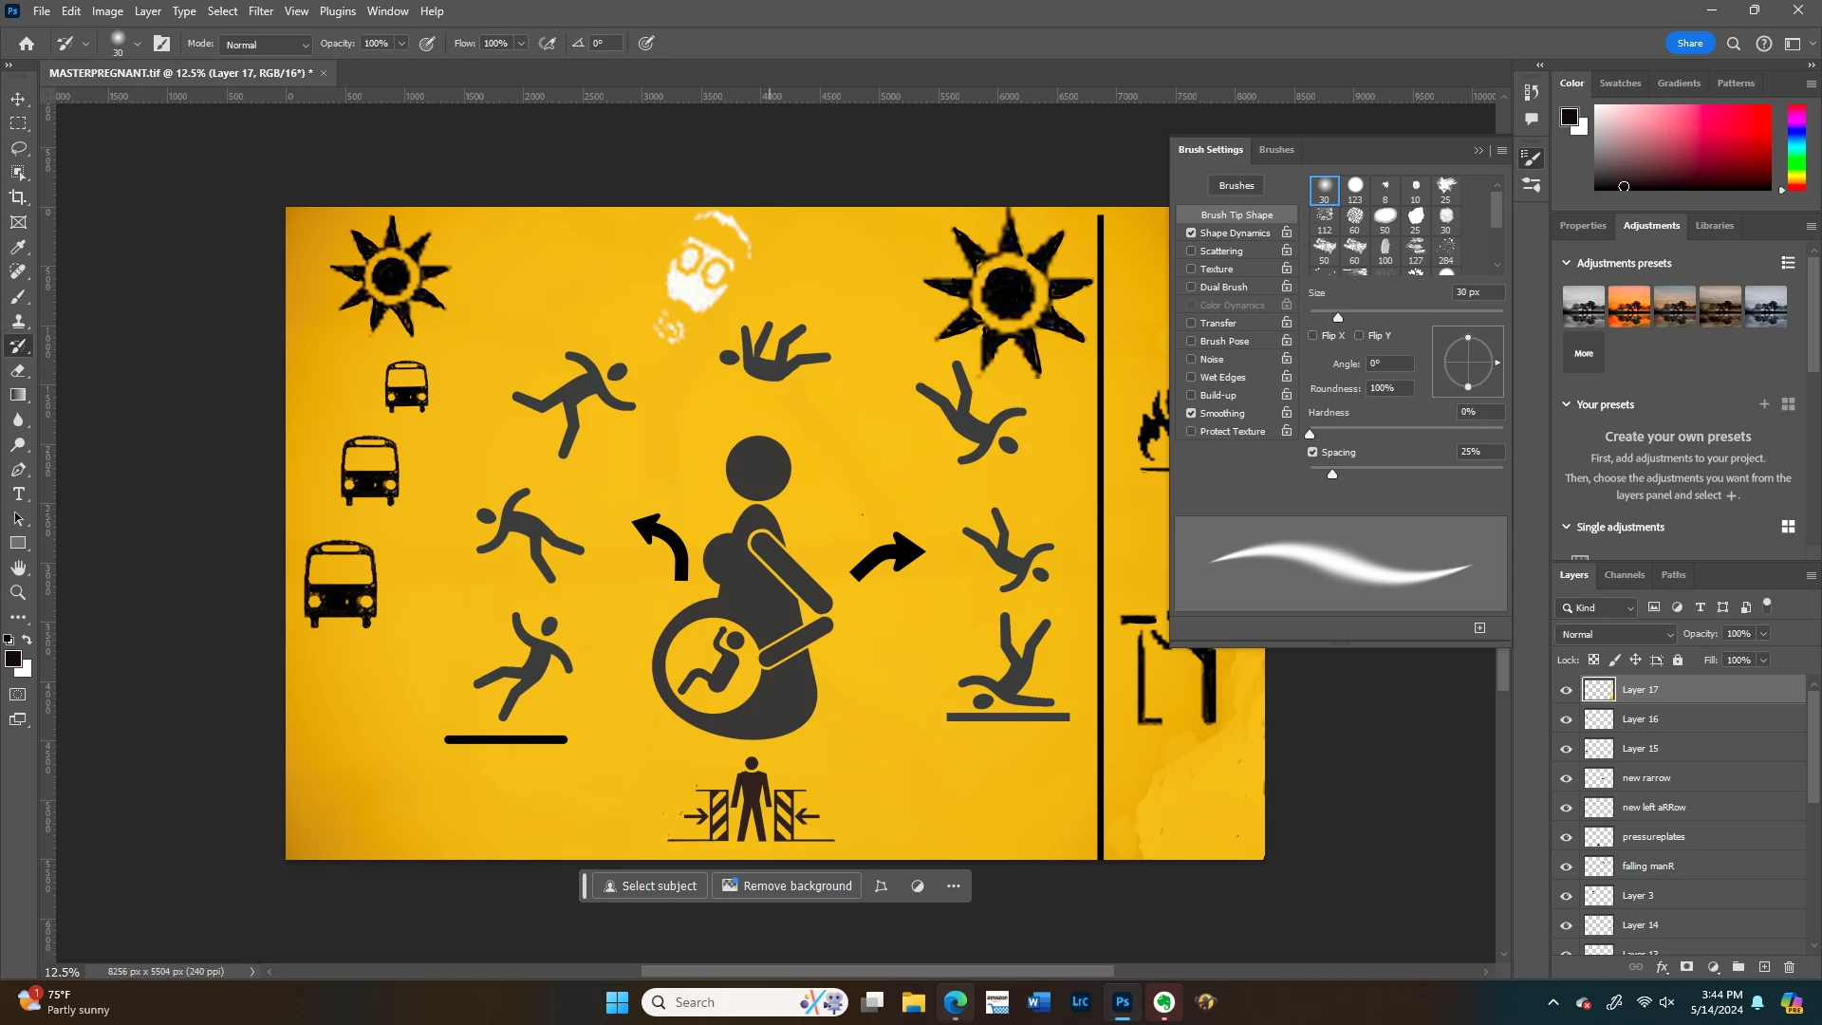Disable the Smoothing checkbox
Screen dimensions: 1822x1025
point(1191,413)
